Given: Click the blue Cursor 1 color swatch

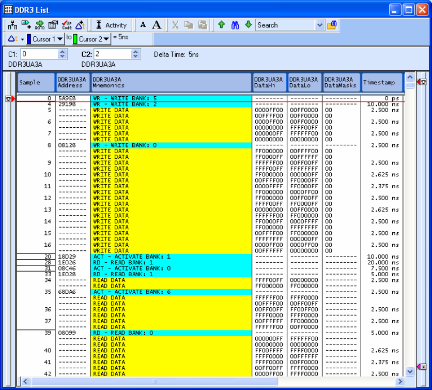Looking at the screenshot, I should pyautogui.click(x=29, y=39).
